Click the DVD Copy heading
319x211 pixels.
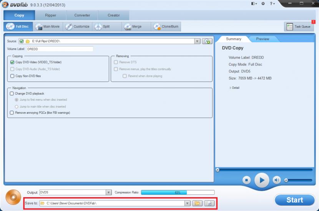tap(233, 48)
